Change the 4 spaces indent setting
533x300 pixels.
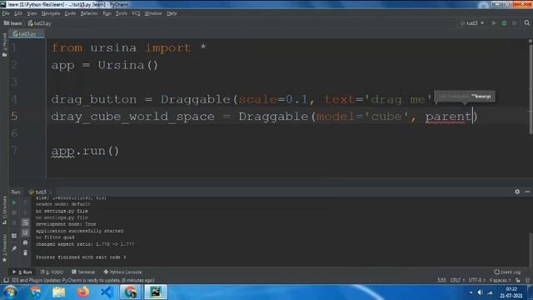(x=500, y=280)
